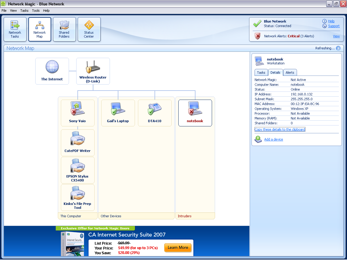
Task: Select the CutePDF Writer printer
Action: [78, 143]
